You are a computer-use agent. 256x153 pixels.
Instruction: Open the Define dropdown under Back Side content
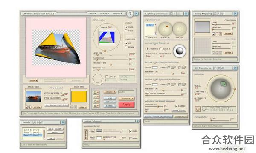click(x=83, y=107)
